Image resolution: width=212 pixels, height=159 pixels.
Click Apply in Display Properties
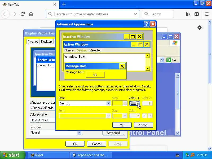click(118, 144)
